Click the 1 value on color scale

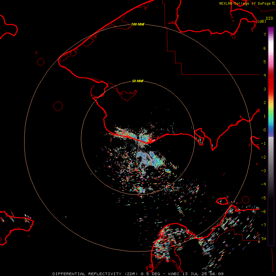point(265,116)
